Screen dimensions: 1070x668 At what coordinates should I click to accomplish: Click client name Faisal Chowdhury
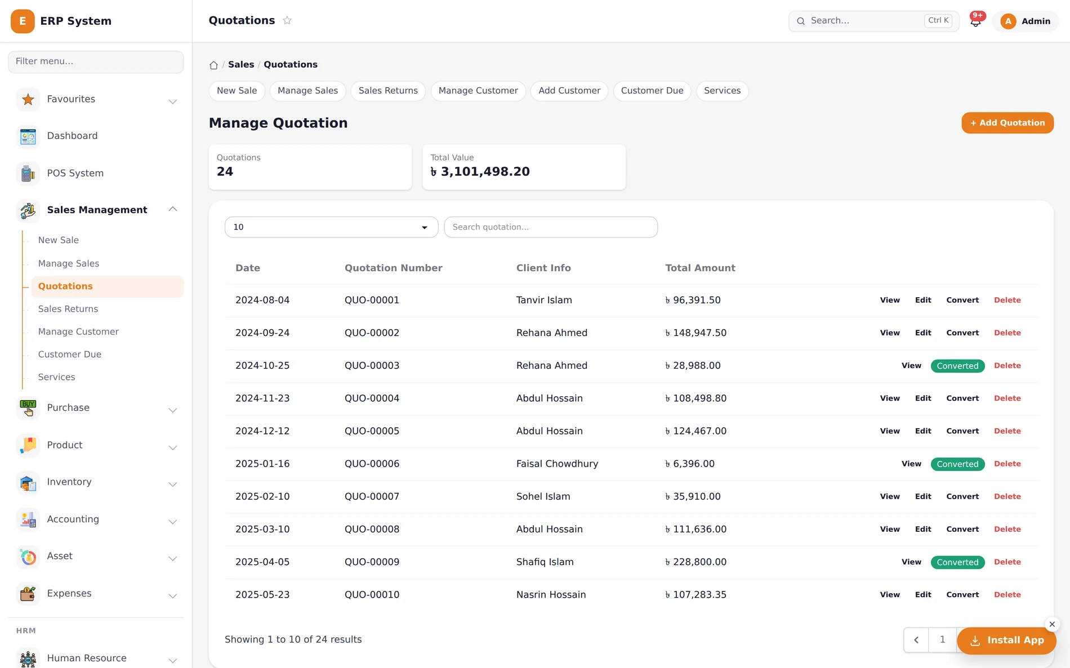pos(557,464)
